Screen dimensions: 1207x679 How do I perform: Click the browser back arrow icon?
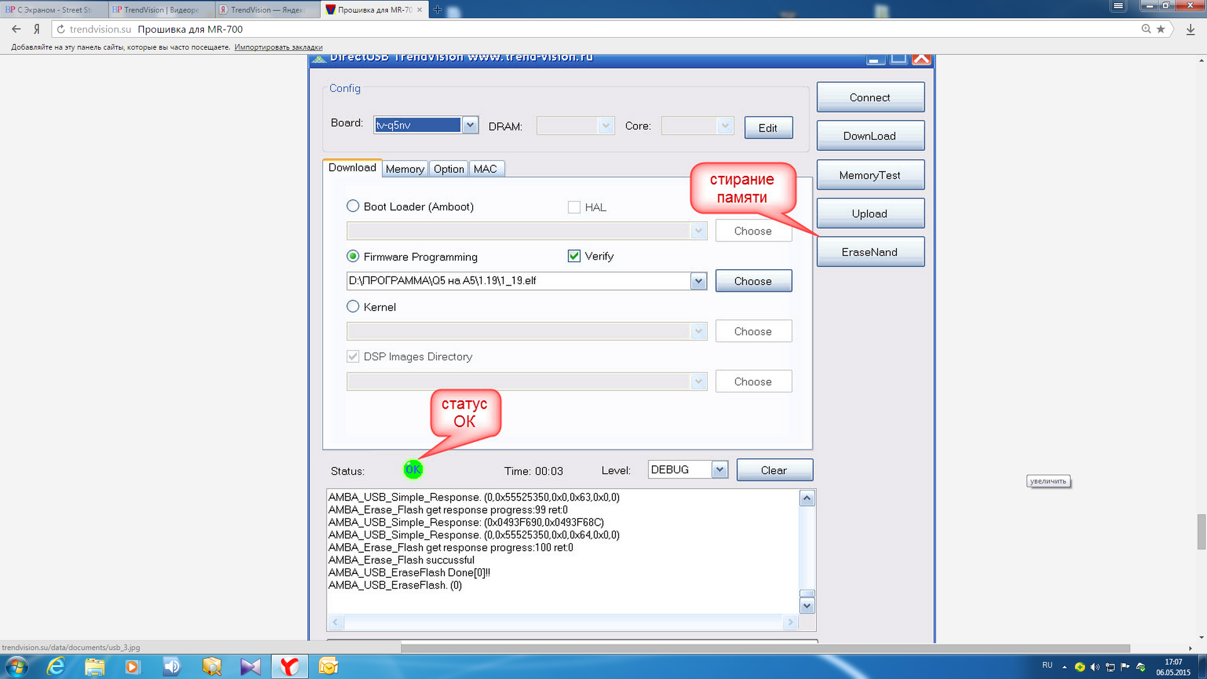pos(16,29)
